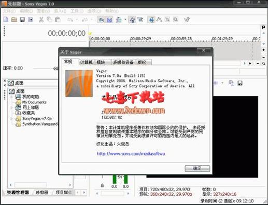
Task: Click the Cut scissors toolbar icon
Action: (41, 20)
